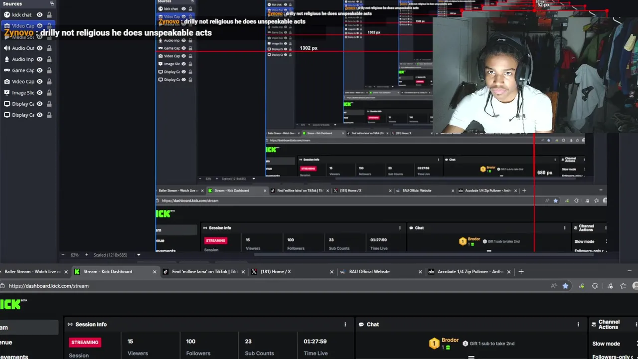Click the Session Info header broadcast icon

click(70, 324)
